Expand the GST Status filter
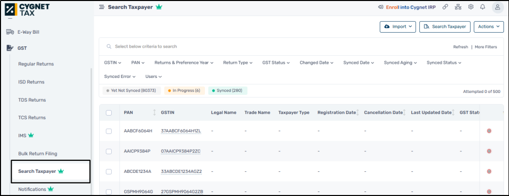The image size is (509, 196). (276, 62)
